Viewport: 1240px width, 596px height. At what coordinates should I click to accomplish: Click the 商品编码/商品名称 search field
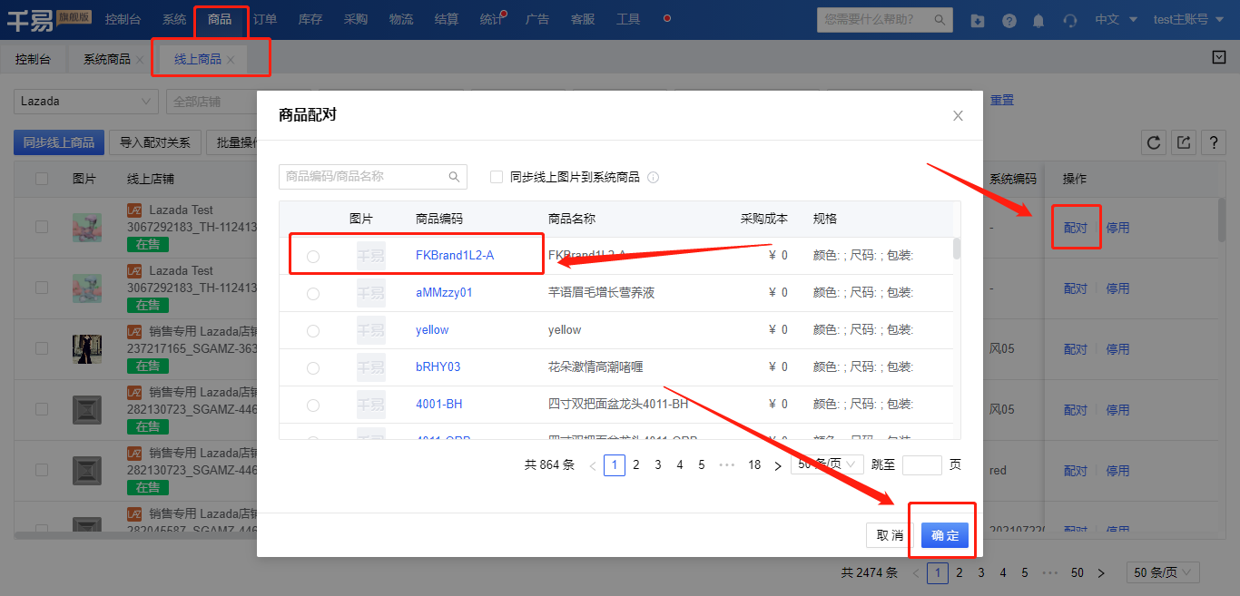point(373,177)
